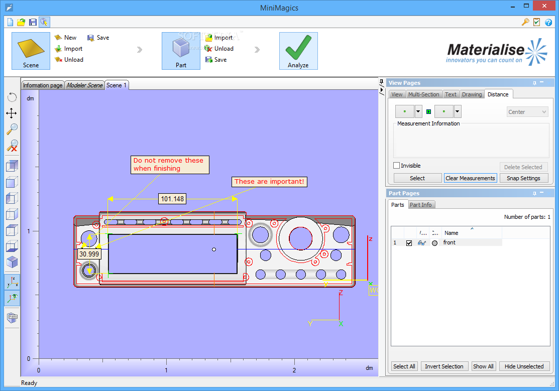Click Clear Measurements button
Viewport: 559px width, 391px height.
coord(470,178)
